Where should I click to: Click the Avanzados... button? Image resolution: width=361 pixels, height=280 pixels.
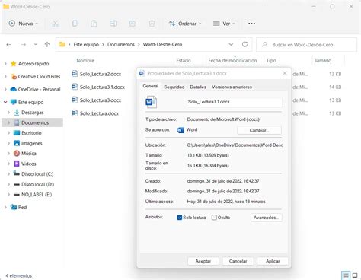click(x=266, y=218)
